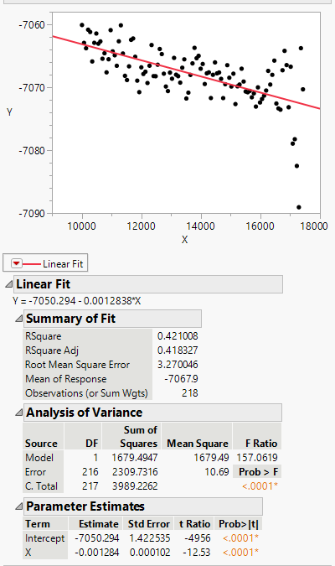Image resolution: width=335 pixels, height=566 pixels.
Task: Click the t Ratio column header
Action: point(195,524)
